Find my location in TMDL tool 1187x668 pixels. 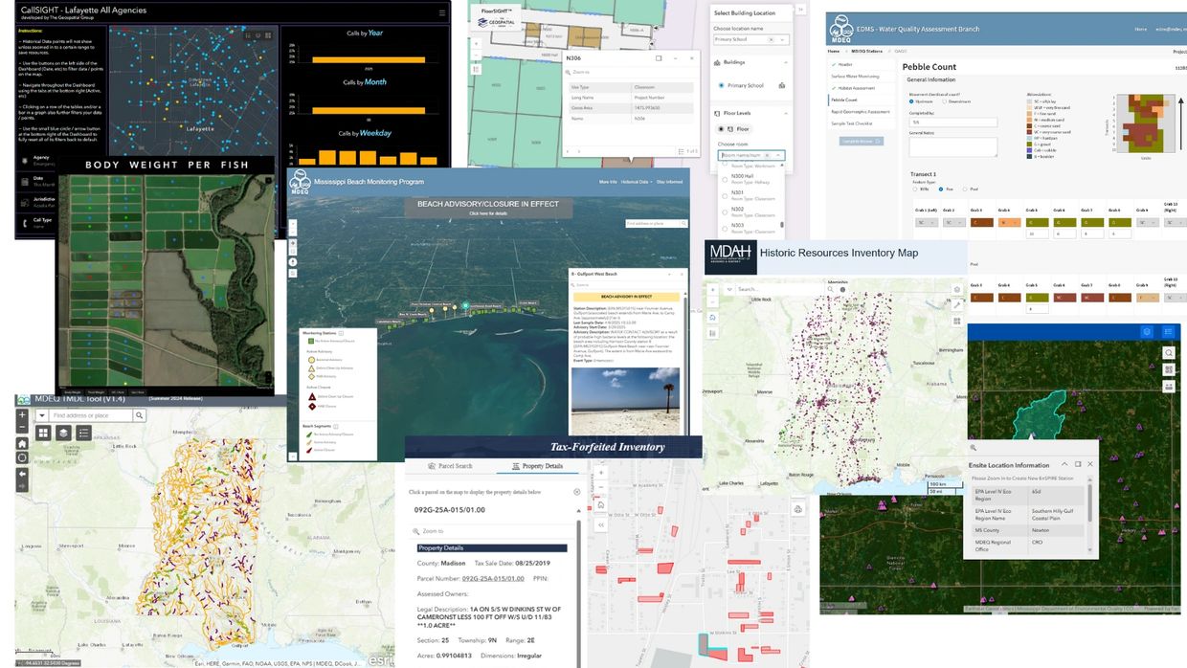pyautogui.click(x=22, y=457)
